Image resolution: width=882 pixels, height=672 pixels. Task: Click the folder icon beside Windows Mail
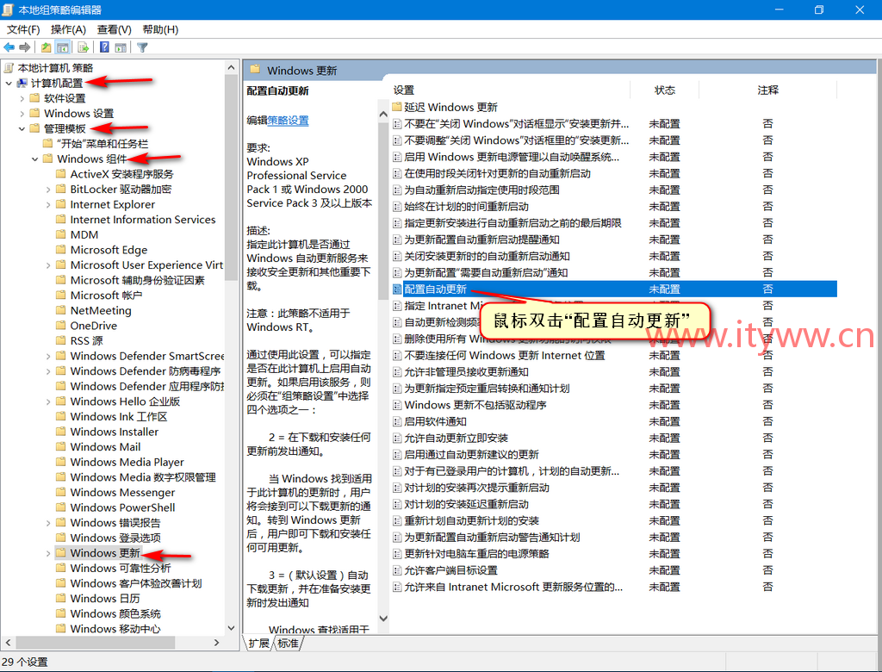[x=61, y=447]
